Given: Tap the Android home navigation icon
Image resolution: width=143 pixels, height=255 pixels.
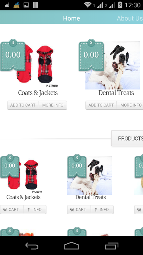Looking at the screenshot, I should coord(71,246).
